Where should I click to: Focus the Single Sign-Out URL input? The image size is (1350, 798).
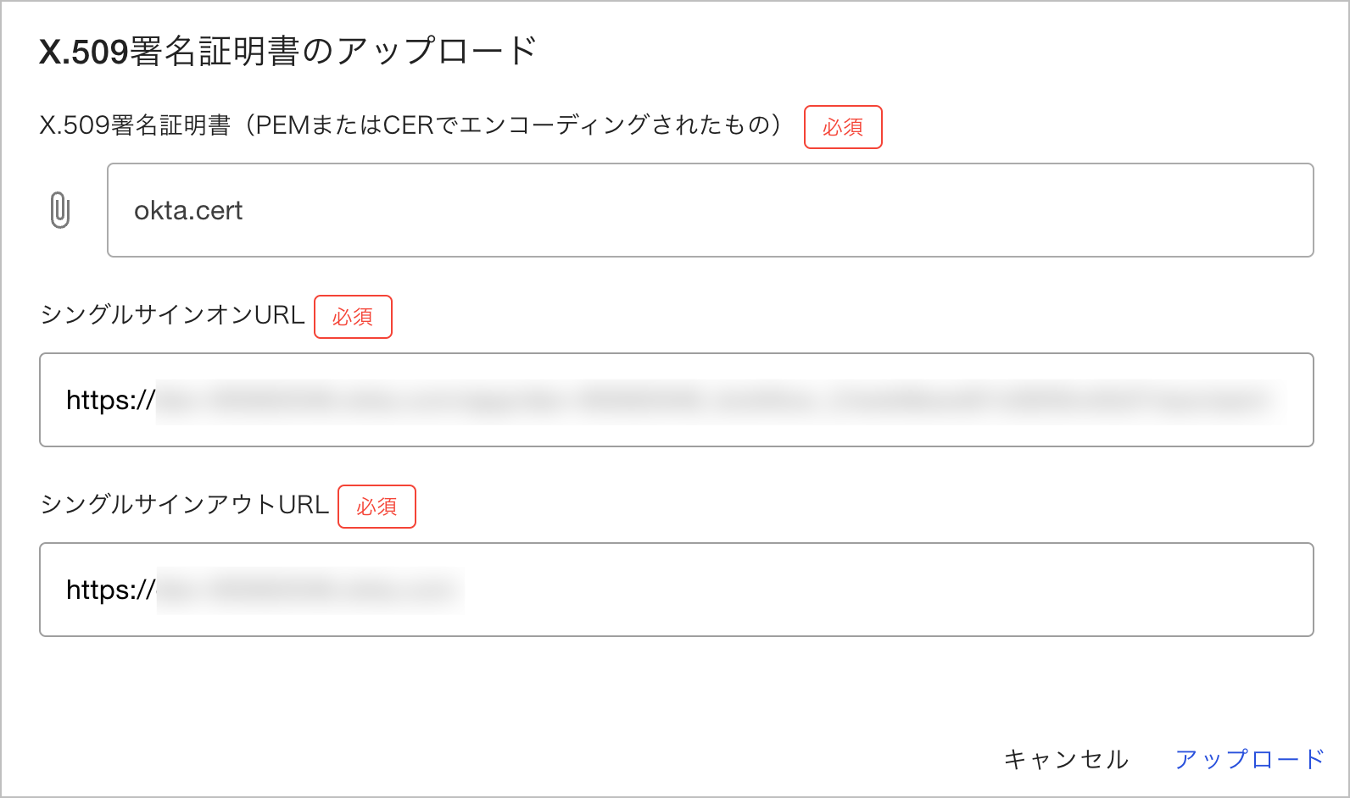point(676,590)
